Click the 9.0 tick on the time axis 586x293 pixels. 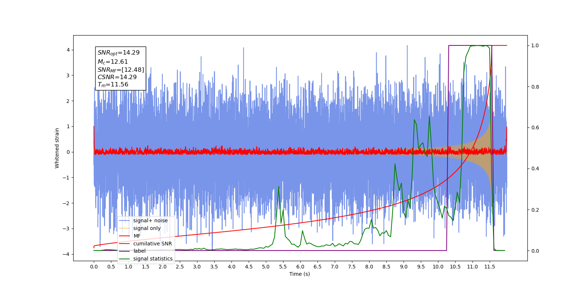pos(404,267)
